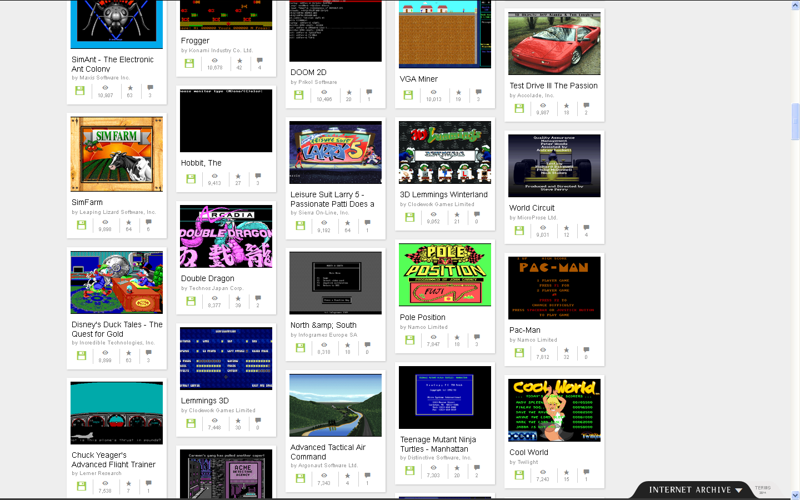
Task: Click the scrollbar down arrow
Action: click(795, 495)
